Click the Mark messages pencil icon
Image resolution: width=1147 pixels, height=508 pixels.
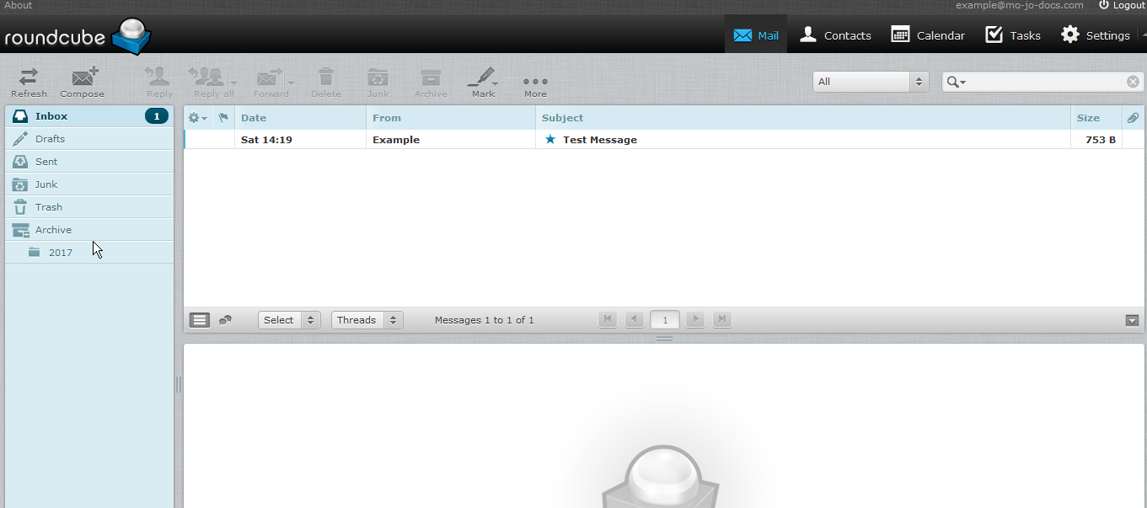[x=482, y=77]
